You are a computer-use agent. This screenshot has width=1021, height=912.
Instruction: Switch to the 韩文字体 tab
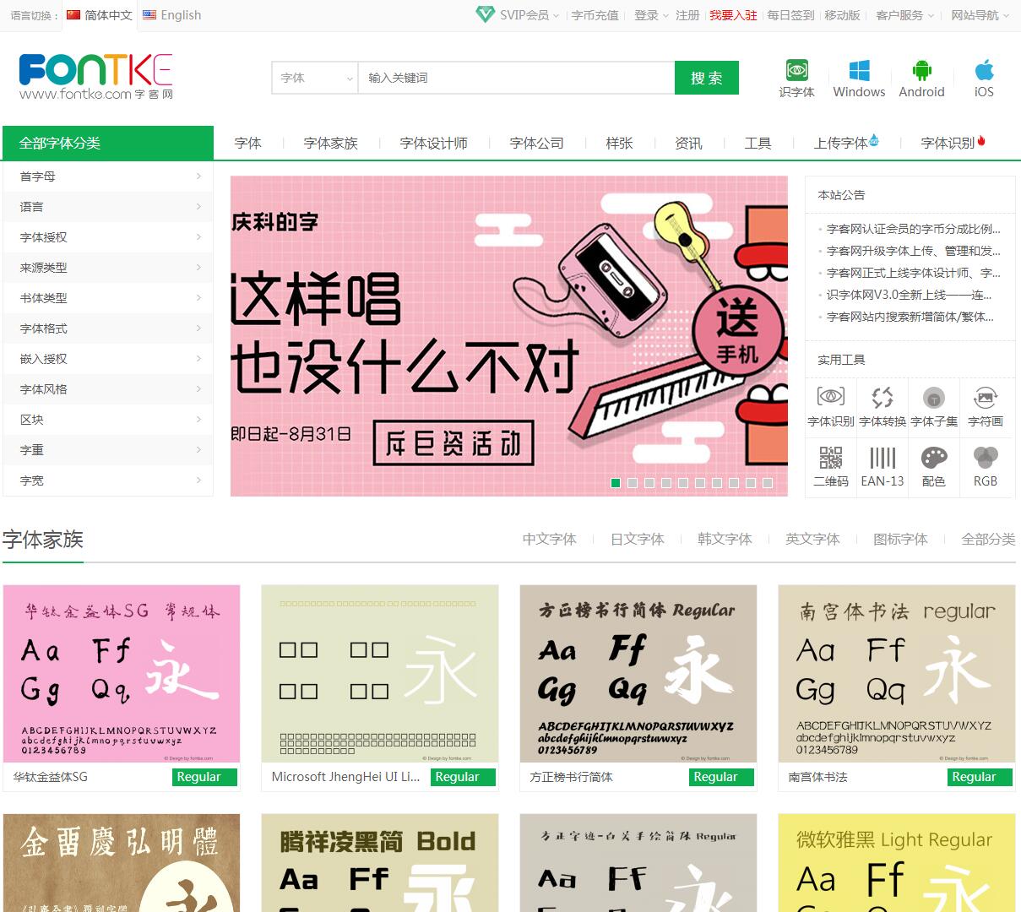[725, 540]
